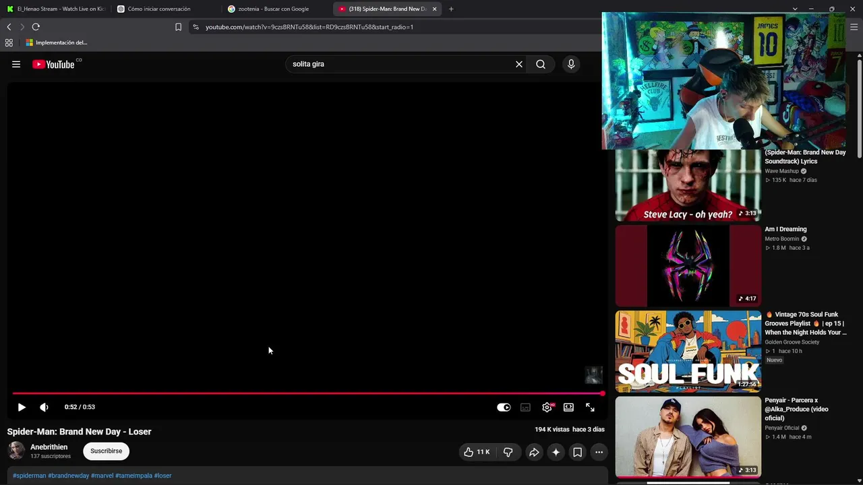Open the Anebrithien channel name link

point(49,447)
